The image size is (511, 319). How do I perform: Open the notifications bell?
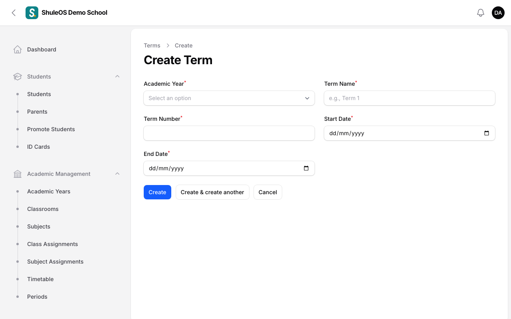point(481,13)
